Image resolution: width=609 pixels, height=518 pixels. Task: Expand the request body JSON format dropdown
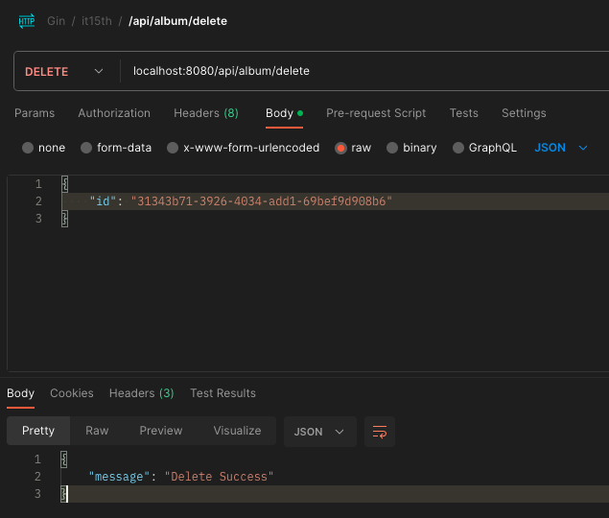[560, 148]
